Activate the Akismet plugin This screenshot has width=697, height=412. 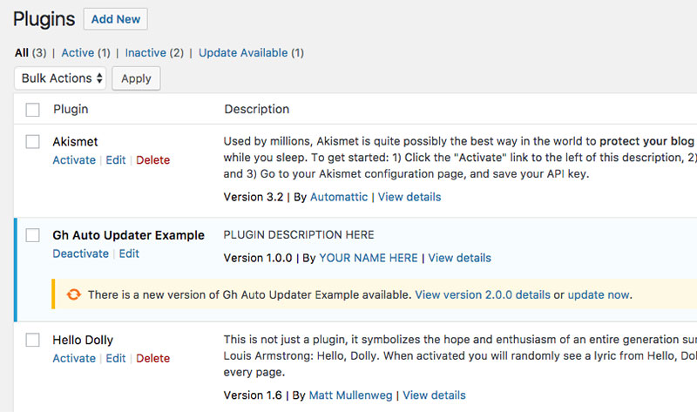74,160
